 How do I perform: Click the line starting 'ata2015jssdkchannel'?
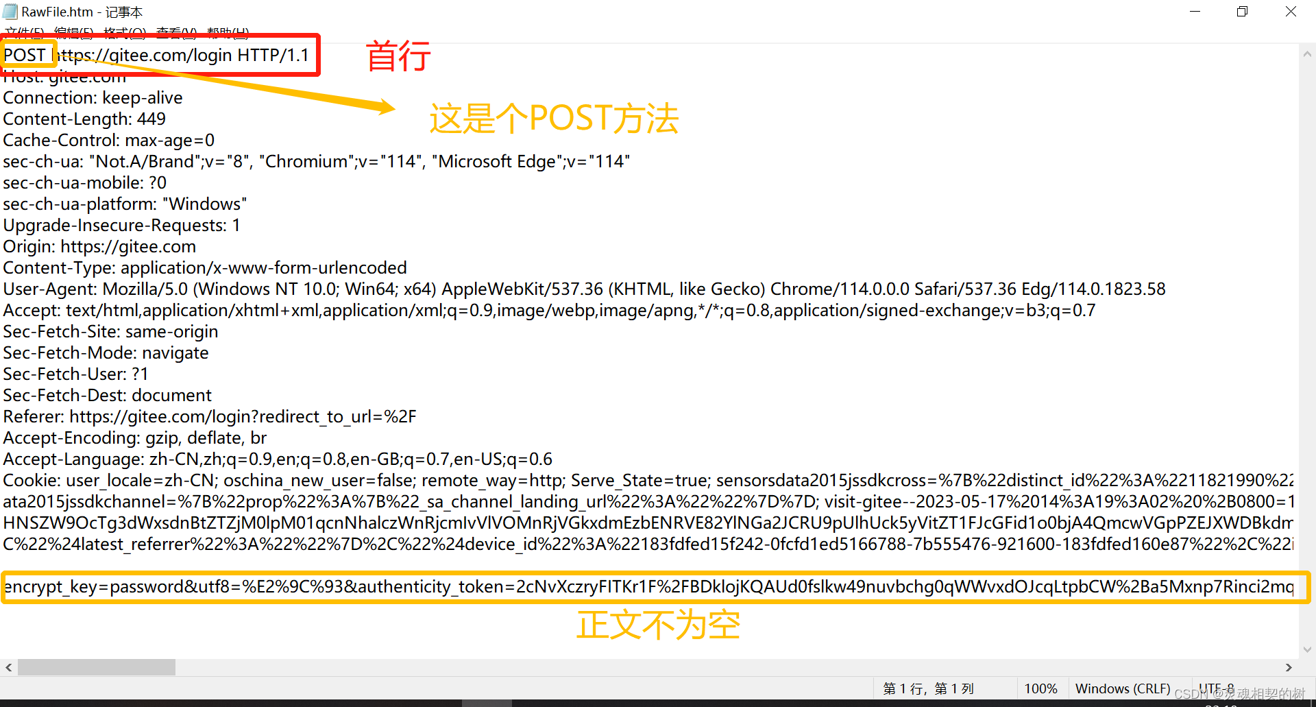pyautogui.click(x=648, y=501)
